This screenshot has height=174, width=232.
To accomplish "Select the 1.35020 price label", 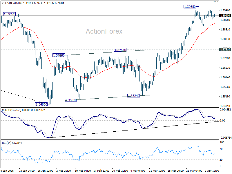I will pyautogui.click(x=71, y=100).
